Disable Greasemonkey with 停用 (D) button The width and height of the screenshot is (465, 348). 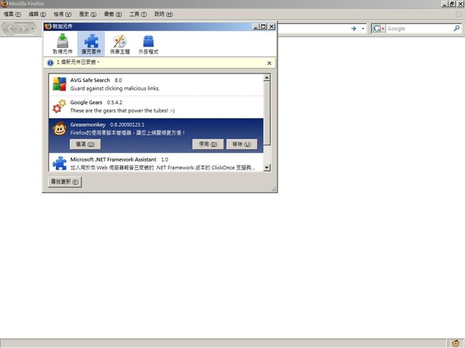208,144
